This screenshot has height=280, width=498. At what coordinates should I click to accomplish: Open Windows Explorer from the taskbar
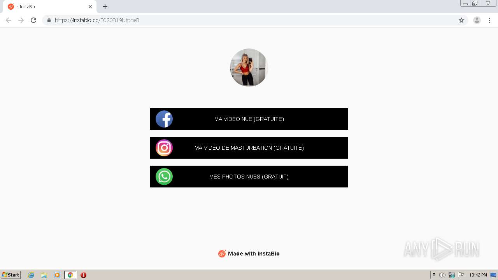pyautogui.click(x=44, y=275)
